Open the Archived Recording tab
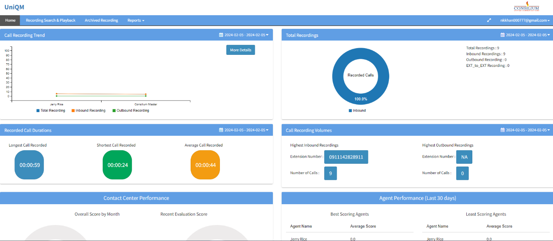Screen dimensions: 553x241 pyautogui.click(x=101, y=20)
